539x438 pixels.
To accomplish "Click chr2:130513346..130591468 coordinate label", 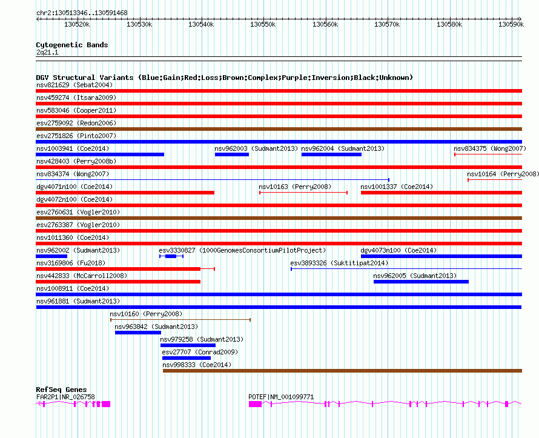I will [x=82, y=13].
